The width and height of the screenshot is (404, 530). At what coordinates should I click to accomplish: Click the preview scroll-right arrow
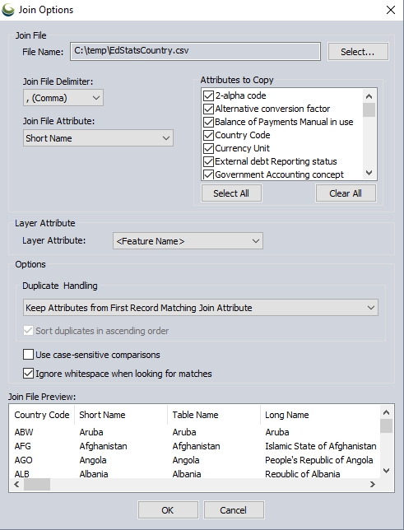point(373,485)
